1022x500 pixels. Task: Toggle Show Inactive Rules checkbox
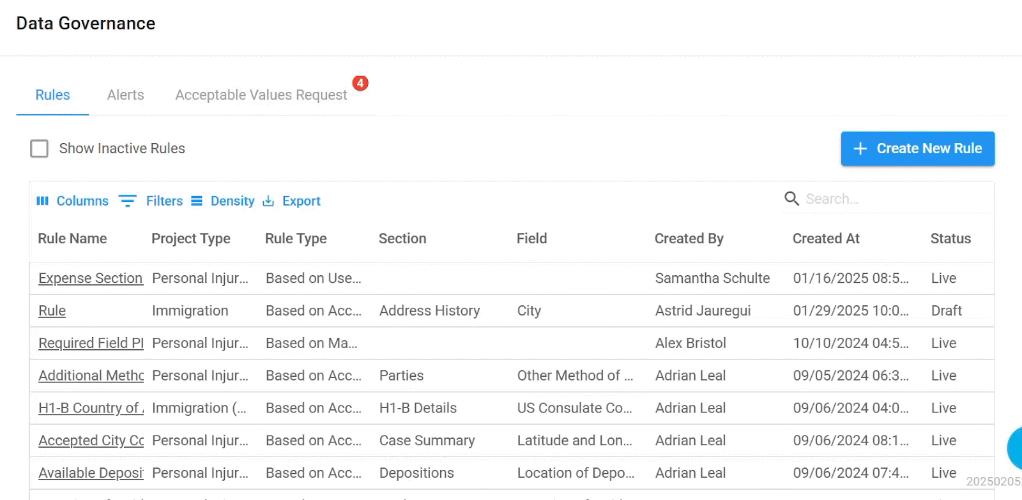[x=40, y=149]
